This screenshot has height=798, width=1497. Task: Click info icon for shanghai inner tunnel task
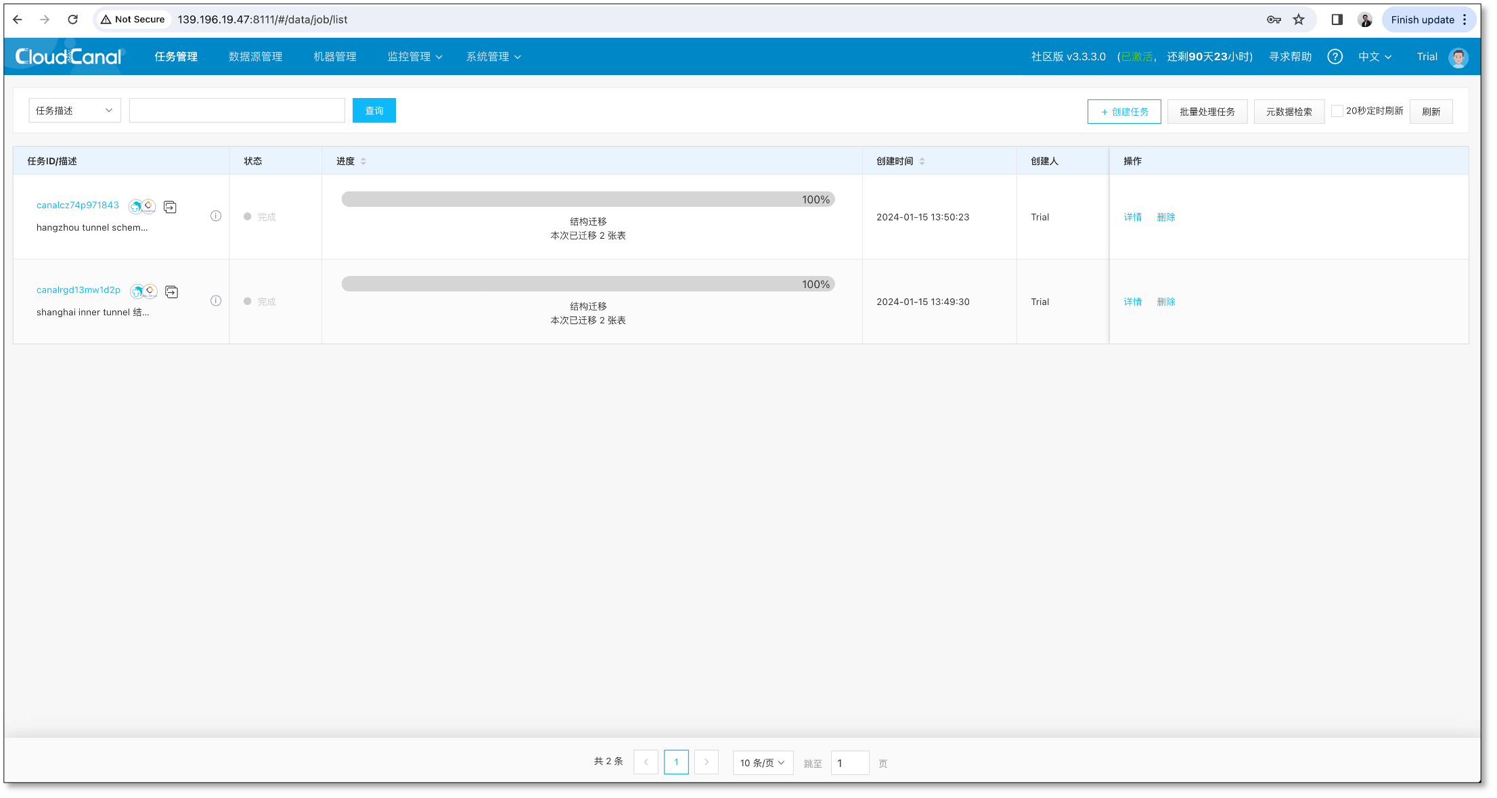(216, 301)
